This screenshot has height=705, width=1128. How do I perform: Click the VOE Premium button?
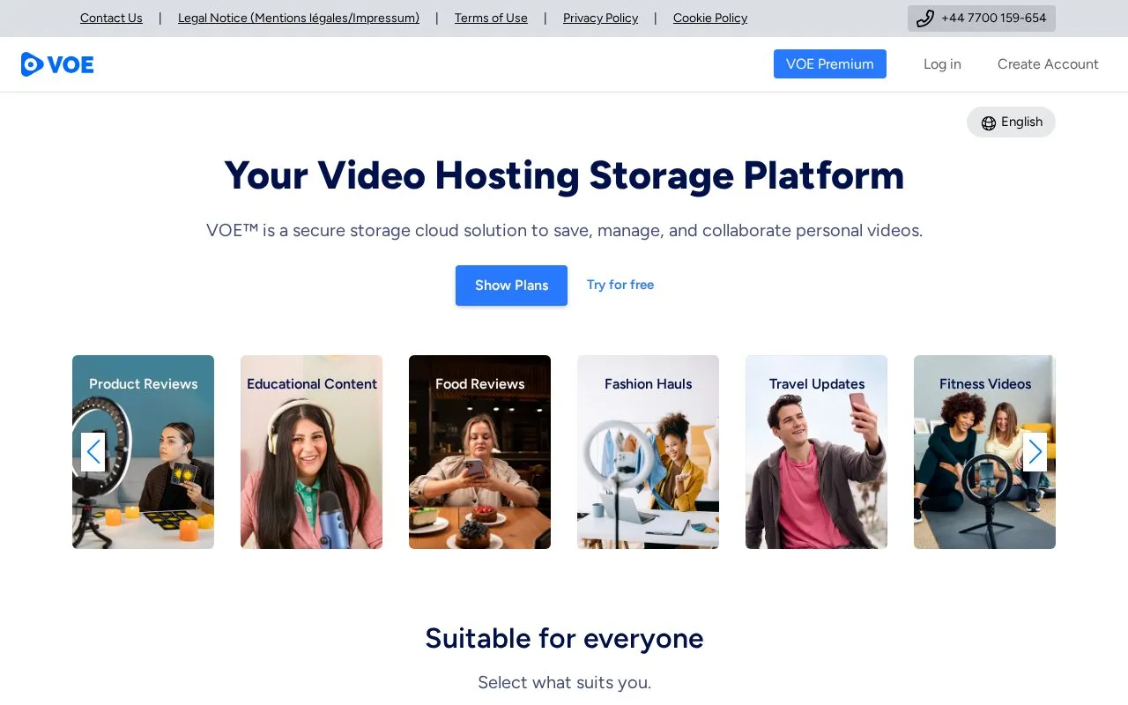830,64
